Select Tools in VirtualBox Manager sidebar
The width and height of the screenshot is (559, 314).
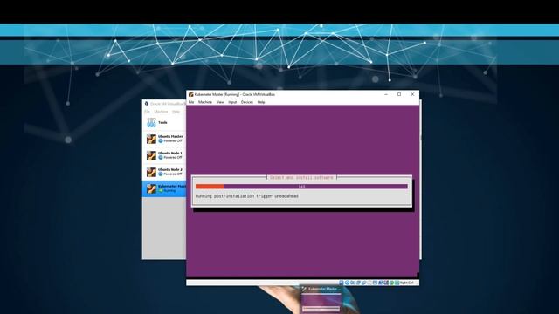coord(164,122)
